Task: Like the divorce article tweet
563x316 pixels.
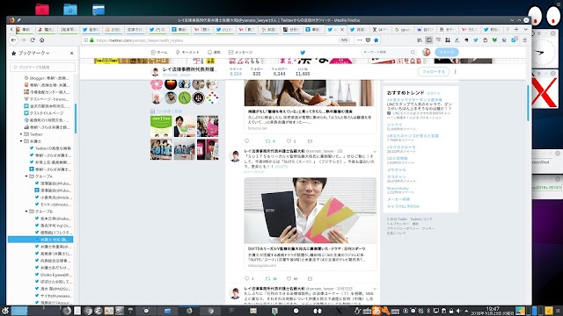Action: (289, 140)
